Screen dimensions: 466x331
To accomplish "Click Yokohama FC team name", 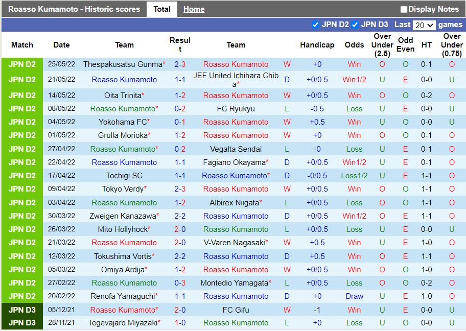I will (123, 122).
